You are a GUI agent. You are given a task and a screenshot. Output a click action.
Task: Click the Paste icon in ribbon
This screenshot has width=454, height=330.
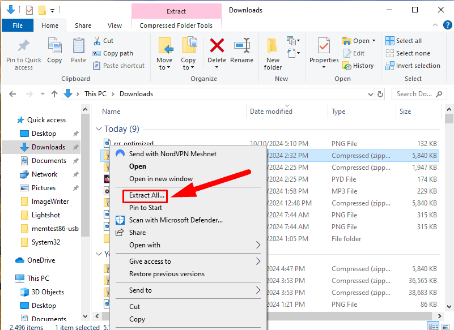[x=79, y=47]
